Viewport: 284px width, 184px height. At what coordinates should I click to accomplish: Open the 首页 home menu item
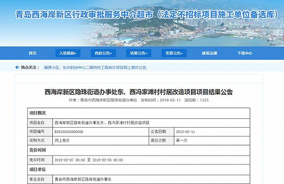point(32,53)
